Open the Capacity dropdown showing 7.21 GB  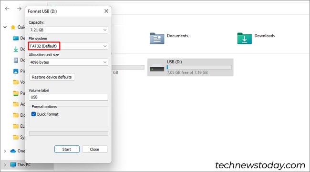tap(68, 30)
